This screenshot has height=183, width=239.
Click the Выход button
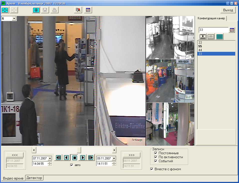pyautogui.click(x=228, y=10)
